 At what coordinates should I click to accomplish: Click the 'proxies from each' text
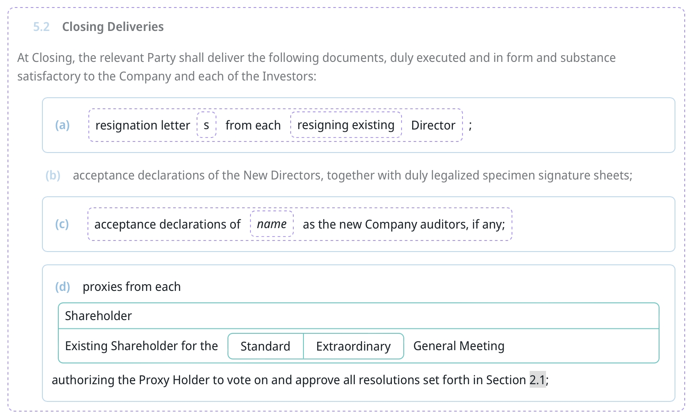(132, 287)
